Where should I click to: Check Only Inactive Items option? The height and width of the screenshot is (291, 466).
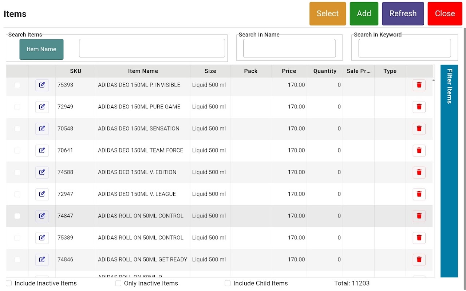118,283
